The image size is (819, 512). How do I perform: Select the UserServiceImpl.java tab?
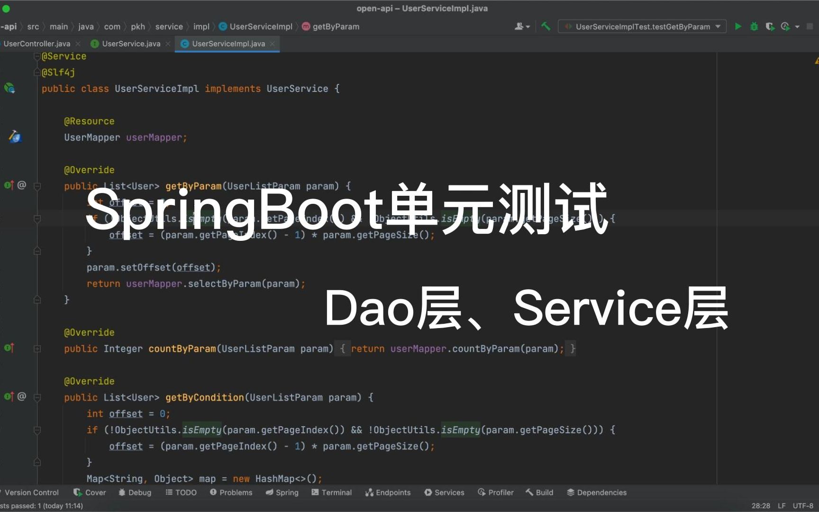pyautogui.click(x=228, y=44)
